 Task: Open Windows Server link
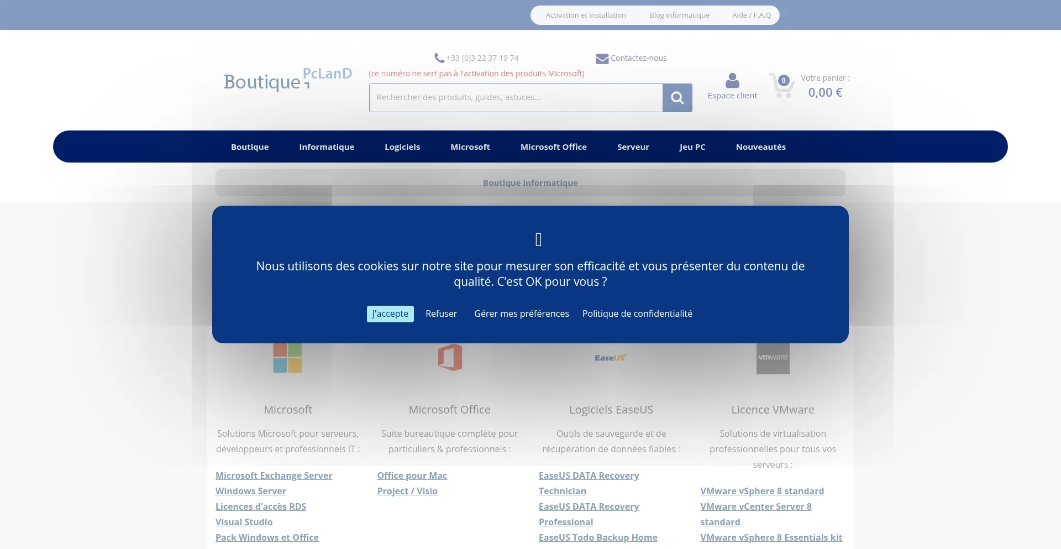(250, 492)
